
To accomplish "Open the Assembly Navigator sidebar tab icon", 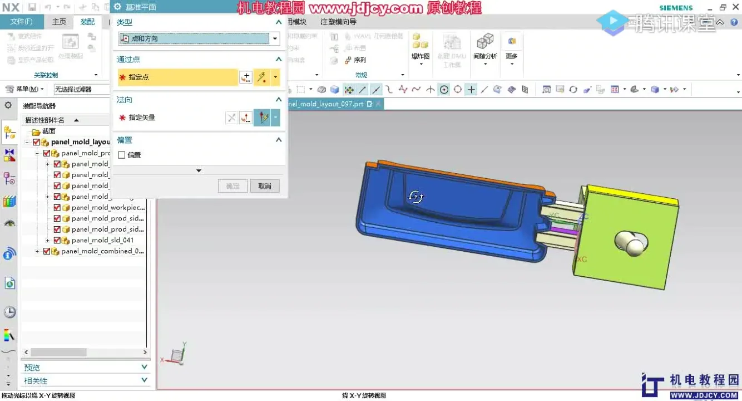I will (9, 133).
